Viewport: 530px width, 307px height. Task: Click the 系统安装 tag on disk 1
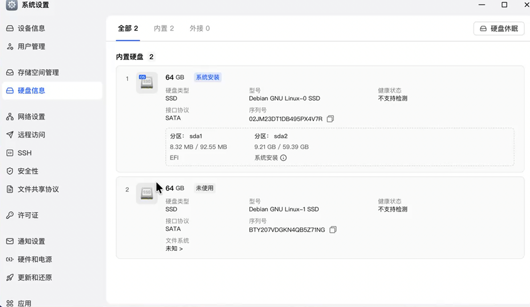tap(207, 77)
